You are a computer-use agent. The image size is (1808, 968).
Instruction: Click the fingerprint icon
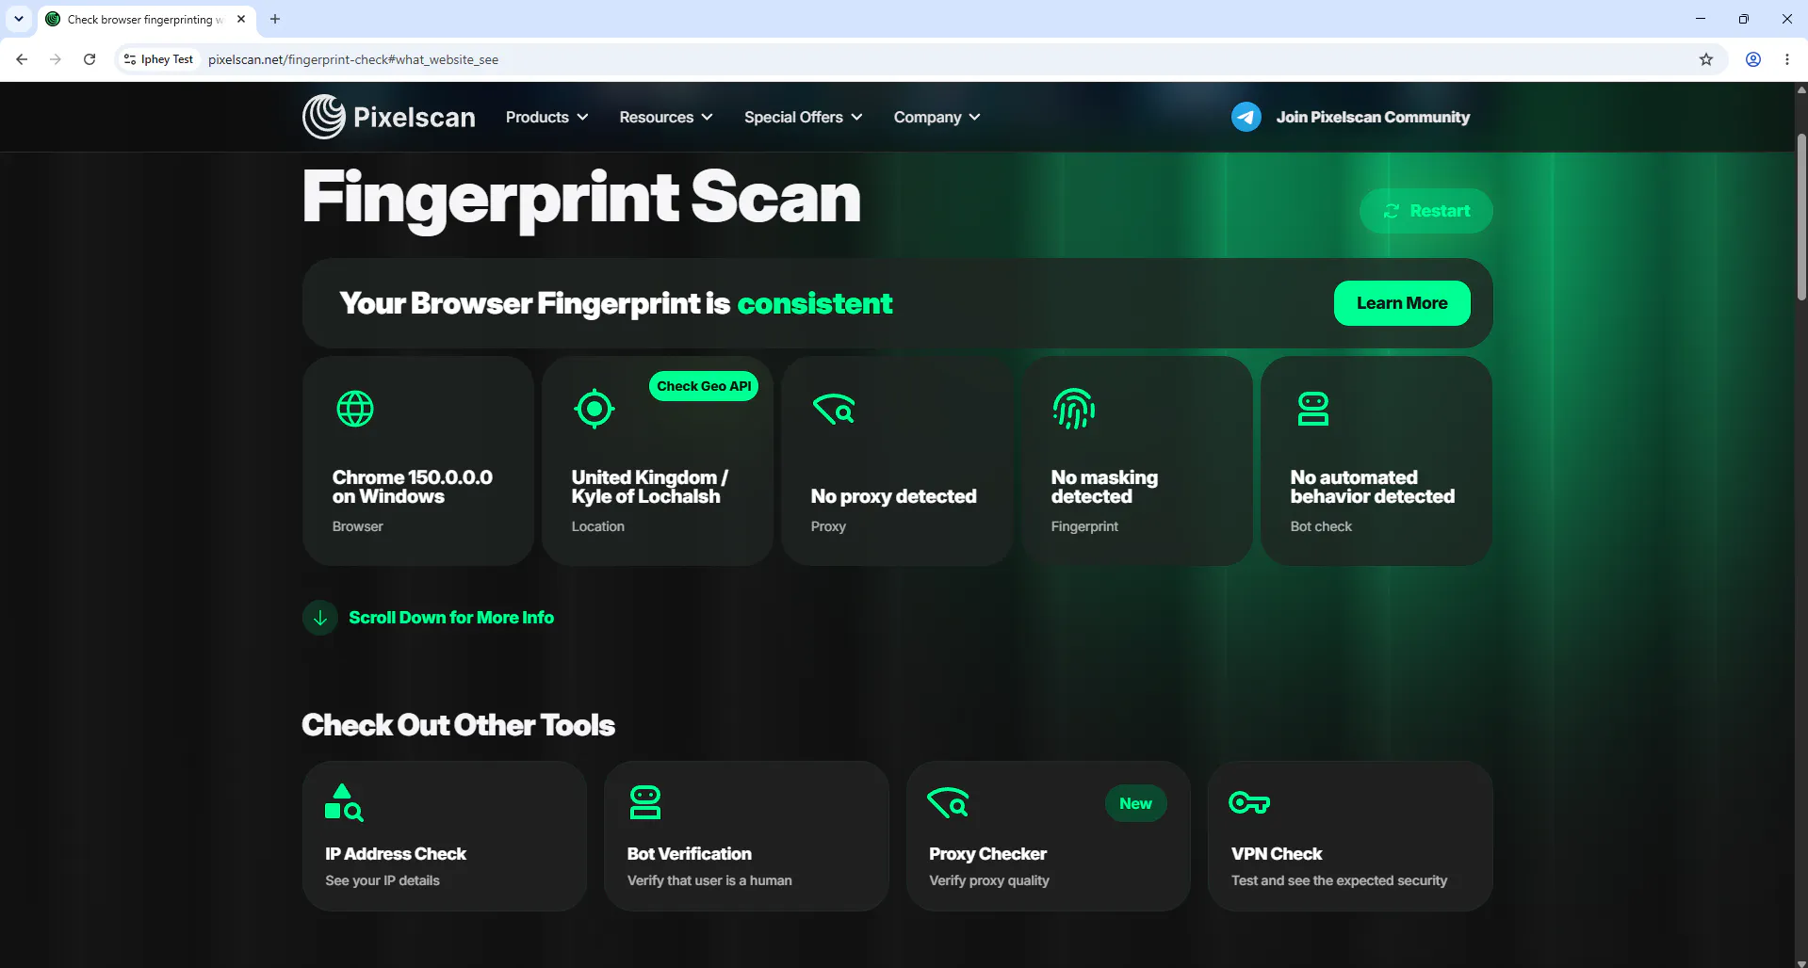[1074, 409]
